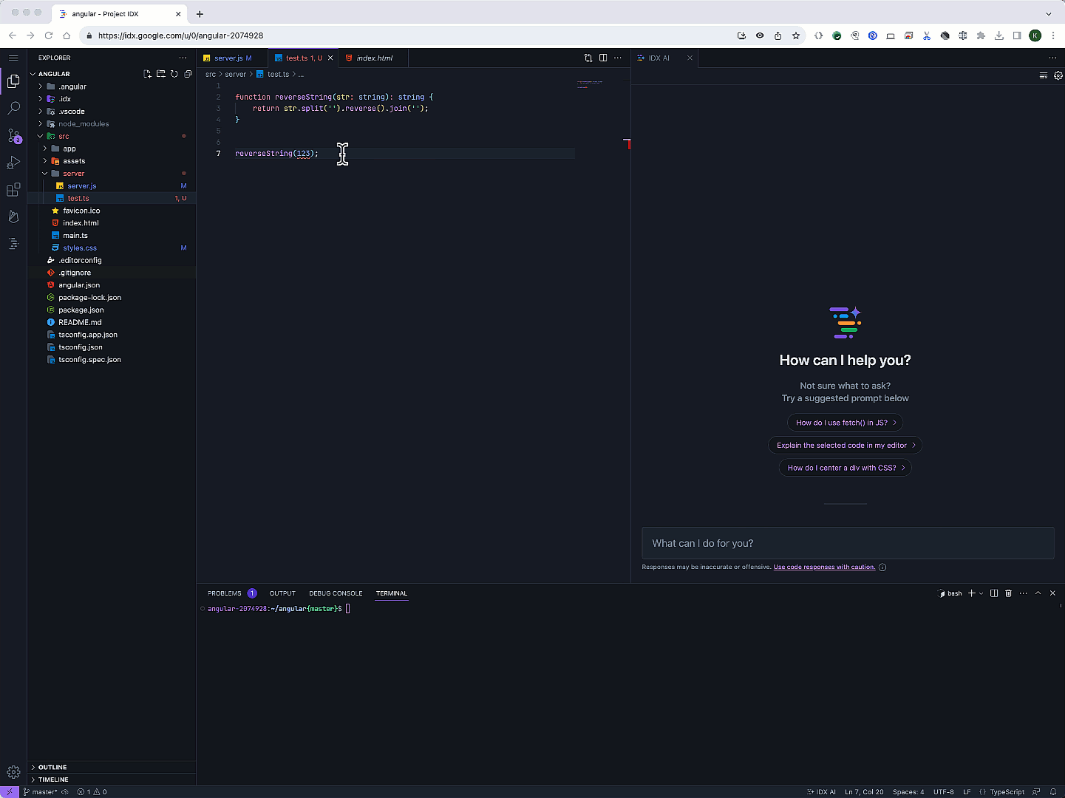Create a new folder in the ANGULAR explorer
The width and height of the screenshot is (1065, 798).
click(160, 74)
